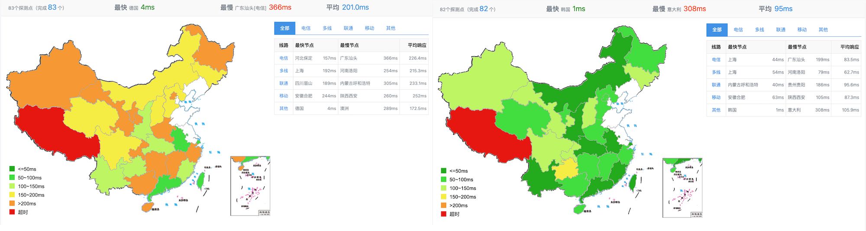
Task: Open 联通 row link in left table
Action: 284,83
